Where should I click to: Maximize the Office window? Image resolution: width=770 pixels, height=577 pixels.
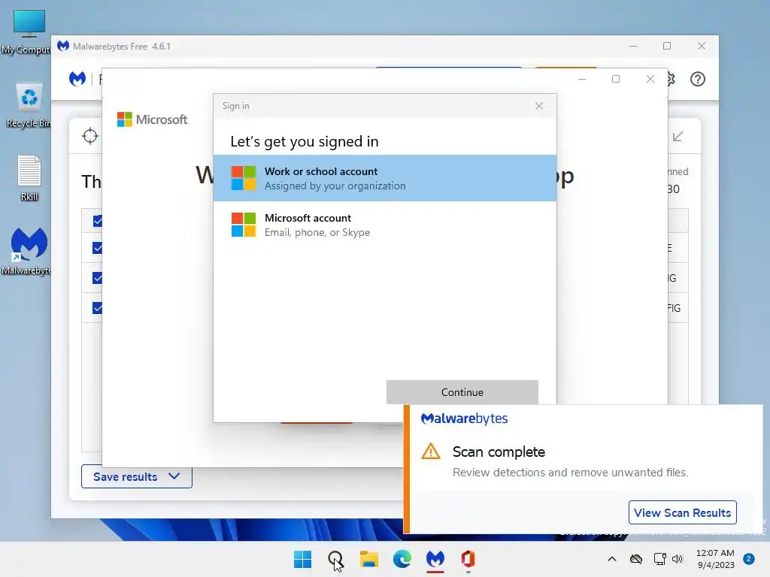pyautogui.click(x=616, y=79)
